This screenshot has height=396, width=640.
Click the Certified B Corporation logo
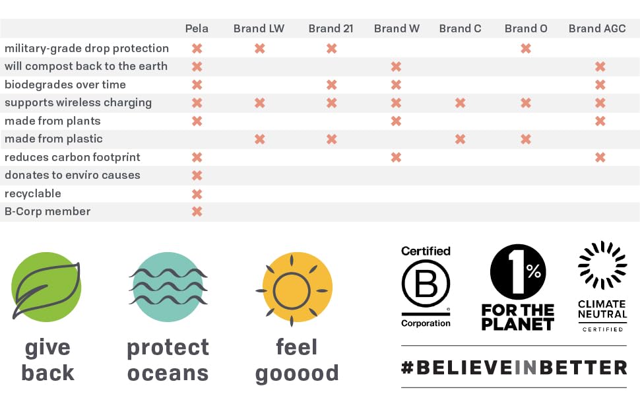426,286
